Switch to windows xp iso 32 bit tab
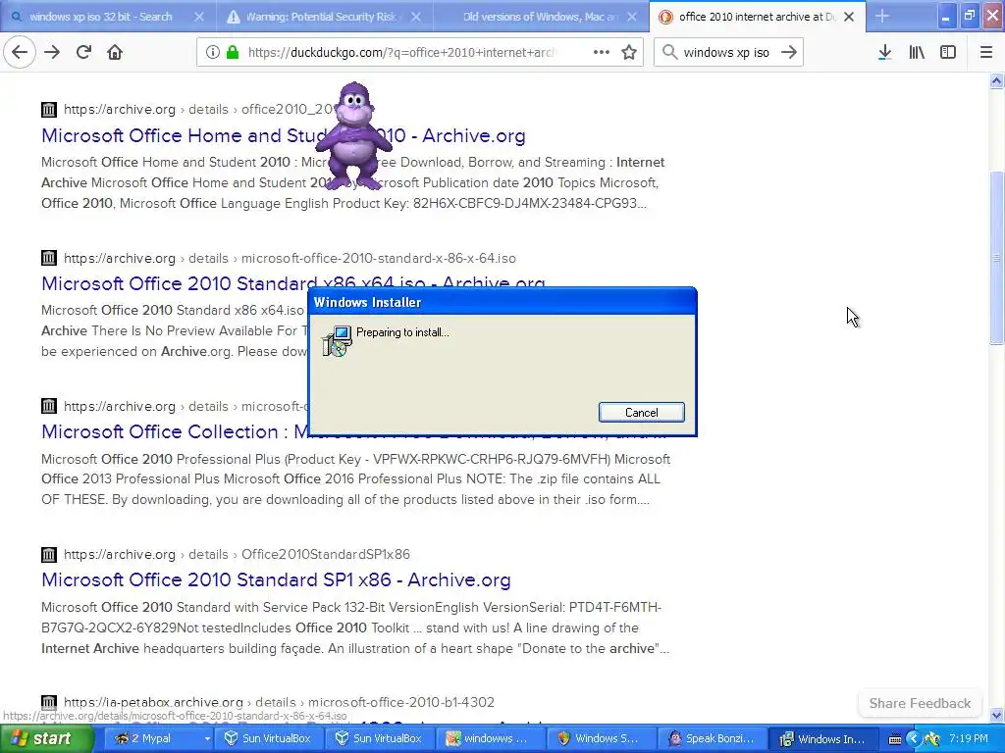The height and width of the screenshot is (753, 1005). [108, 17]
